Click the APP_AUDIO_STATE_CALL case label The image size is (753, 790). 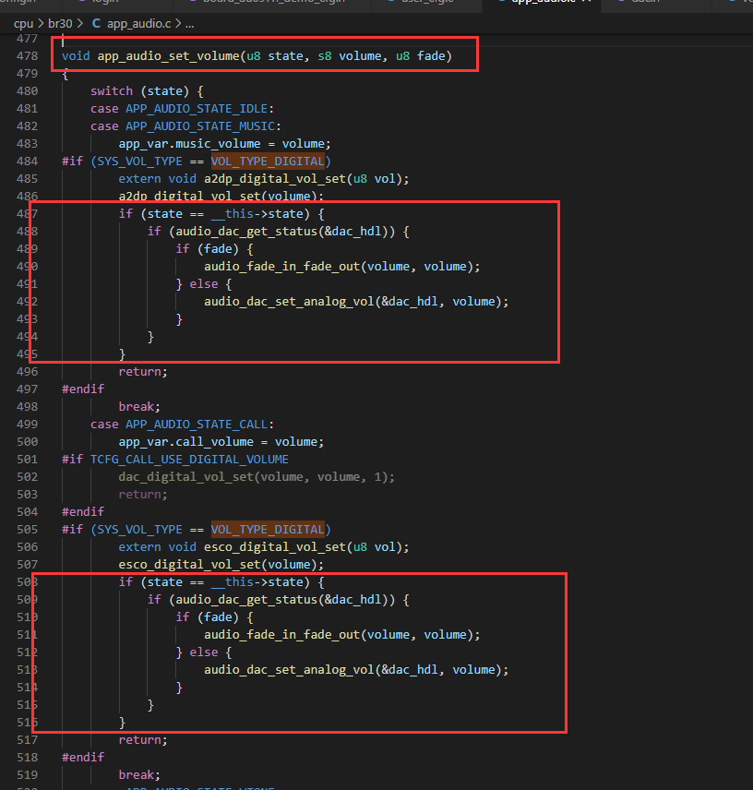coord(197,425)
